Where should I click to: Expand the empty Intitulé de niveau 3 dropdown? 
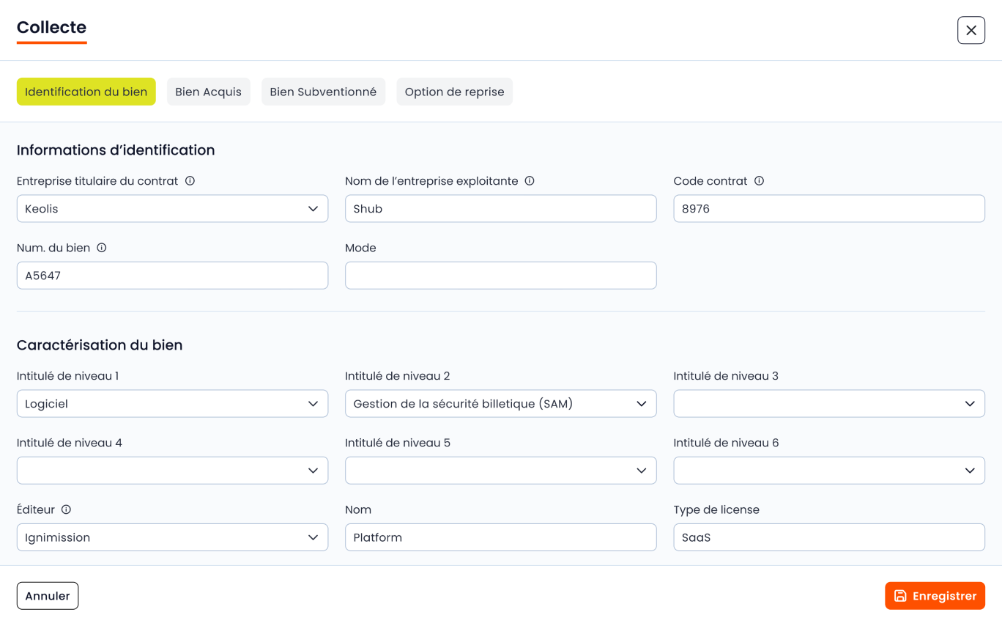click(828, 404)
